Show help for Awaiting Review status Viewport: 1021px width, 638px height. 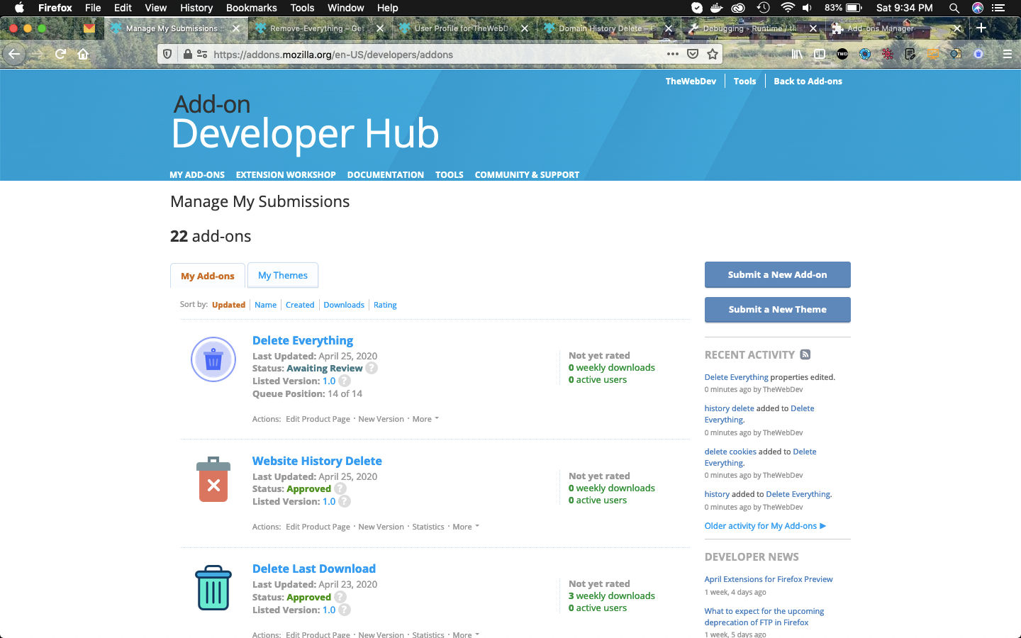pyautogui.click(x=372, y=368)
